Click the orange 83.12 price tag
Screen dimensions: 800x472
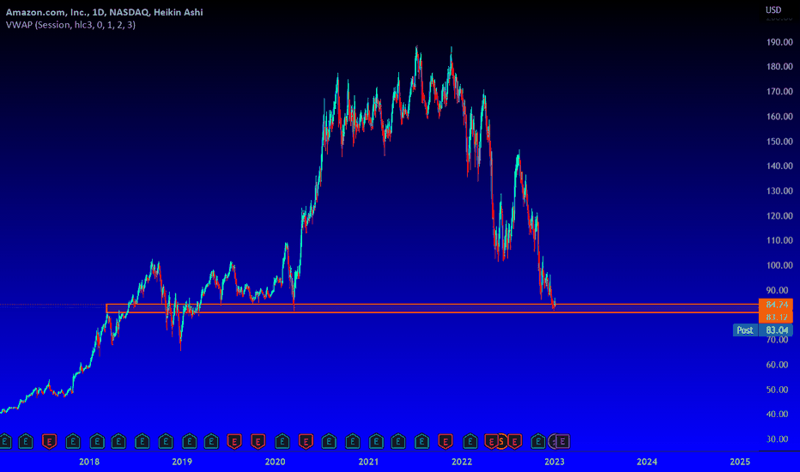tap(776, 317)
